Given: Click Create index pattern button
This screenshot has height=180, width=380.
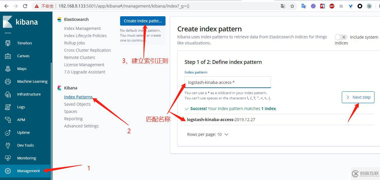Looking at the screenshot, I should point(143,21).
